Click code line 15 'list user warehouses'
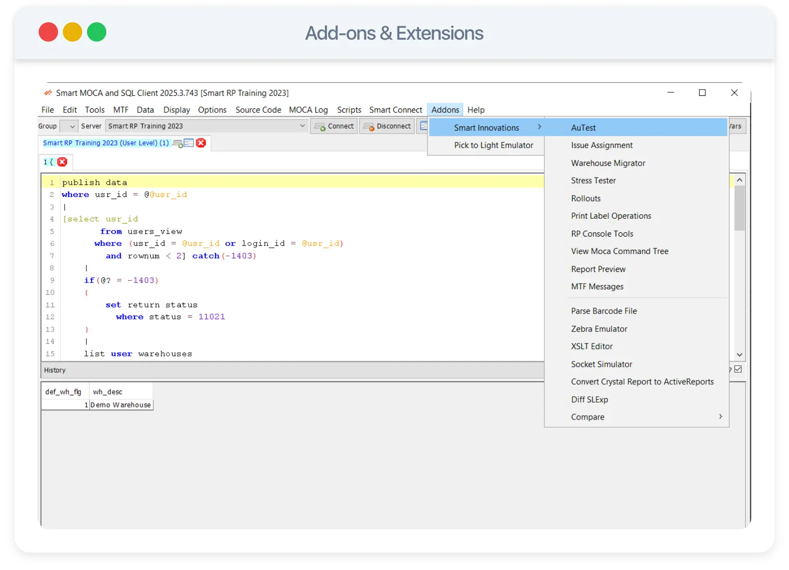 pos(138,354)
